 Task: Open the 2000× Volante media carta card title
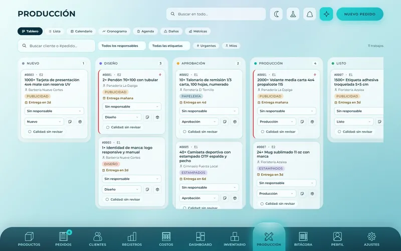point(286,82)
